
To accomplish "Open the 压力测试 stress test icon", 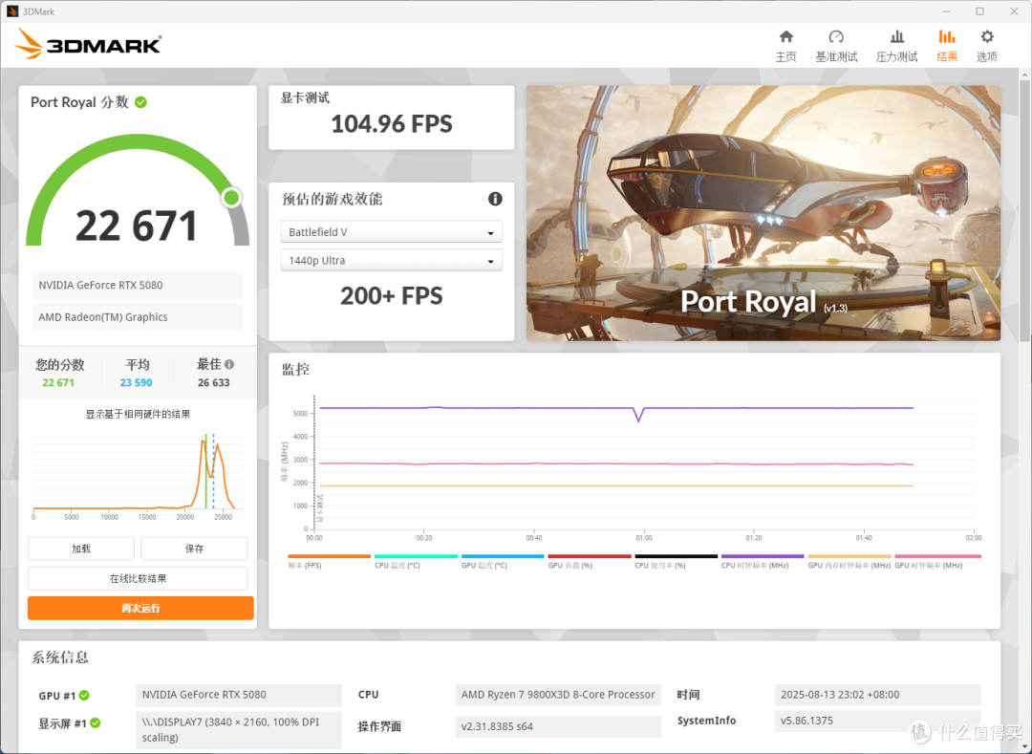I will [896, 37].
